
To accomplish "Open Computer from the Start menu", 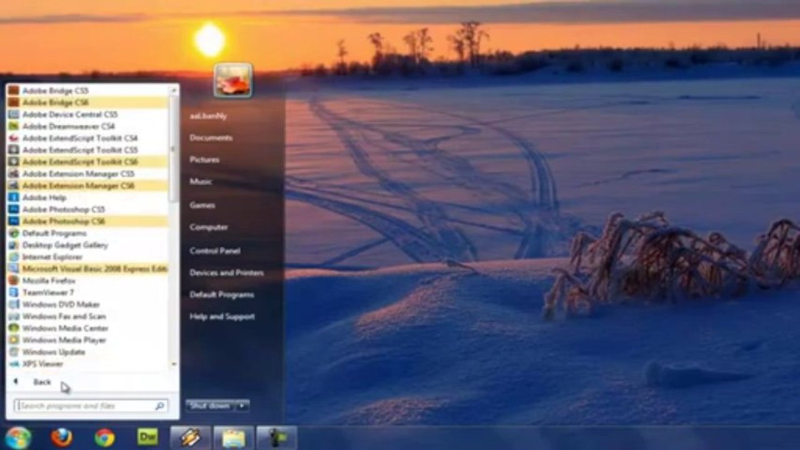I will point(209,227).
